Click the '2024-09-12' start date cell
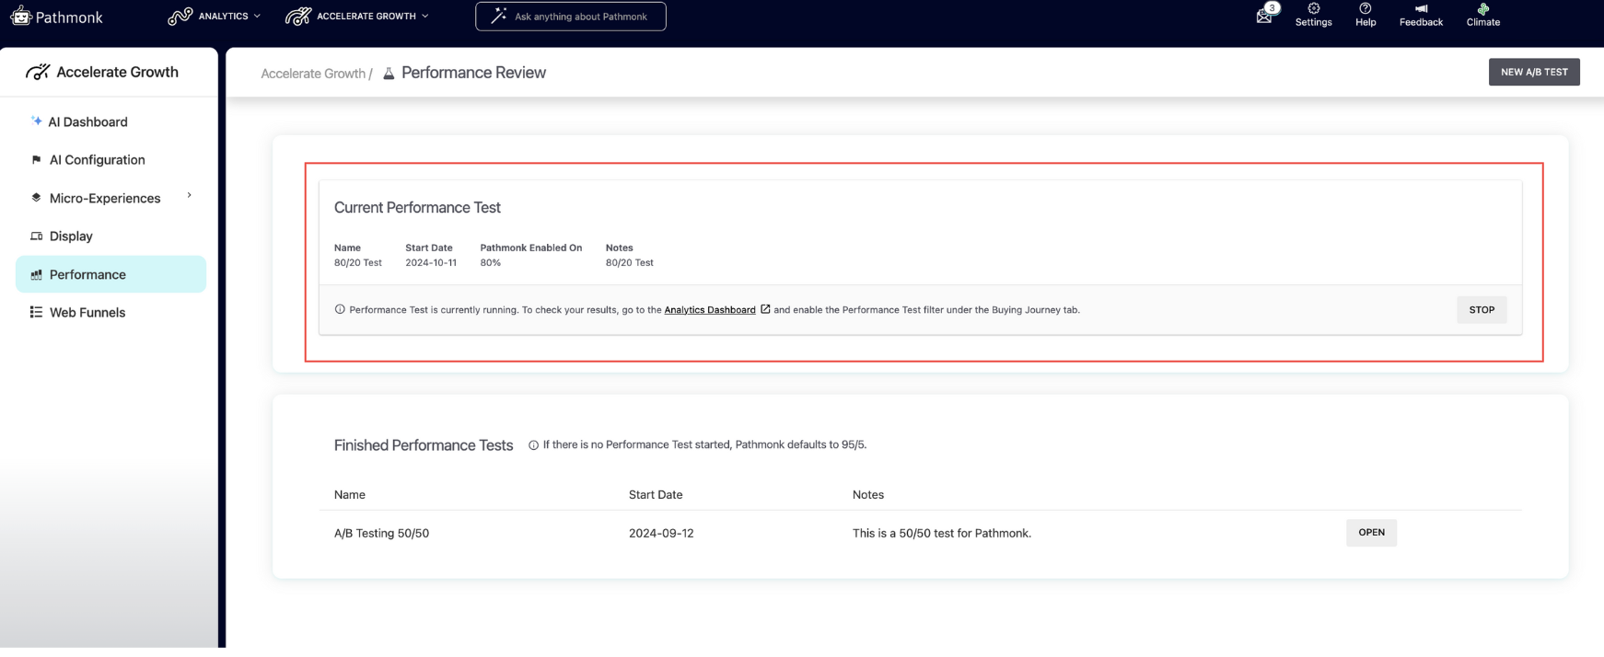The width and height of the screenshot is (1604, 657). tap(661, 534)
